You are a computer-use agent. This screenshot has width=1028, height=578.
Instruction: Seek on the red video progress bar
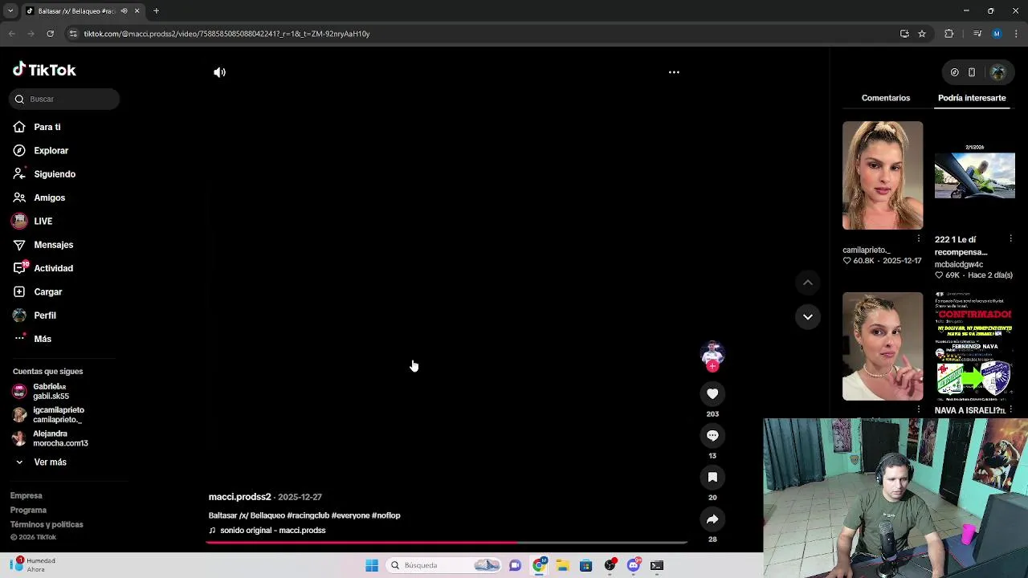(x=447, y=543)
